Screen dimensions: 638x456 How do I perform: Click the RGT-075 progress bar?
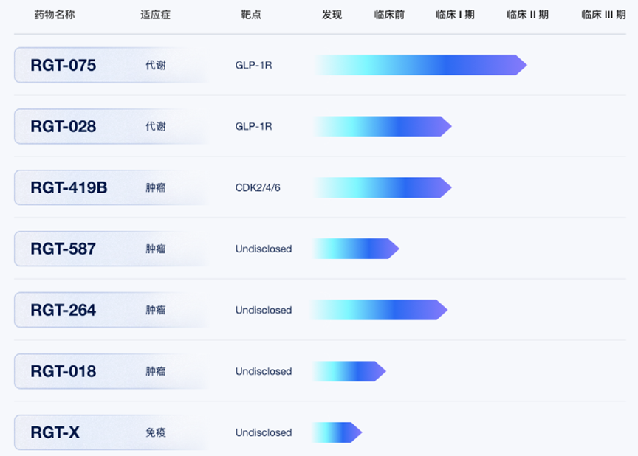coord(419,66)
